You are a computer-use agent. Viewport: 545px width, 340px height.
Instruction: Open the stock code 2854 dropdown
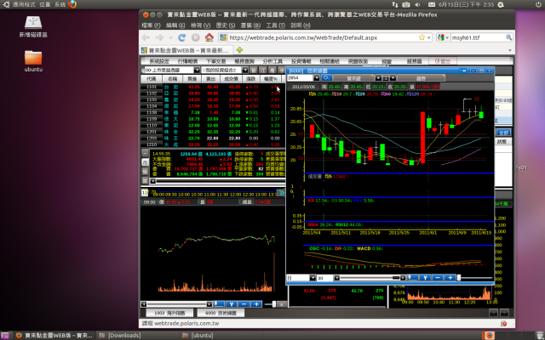316,78
